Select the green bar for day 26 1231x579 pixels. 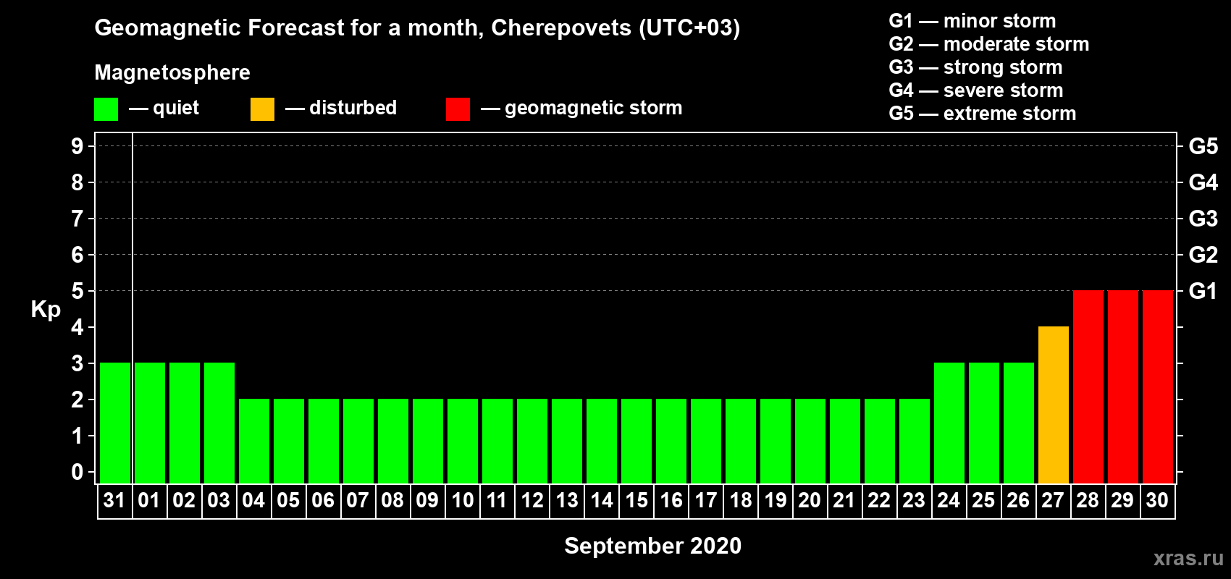pos(1019,423)
